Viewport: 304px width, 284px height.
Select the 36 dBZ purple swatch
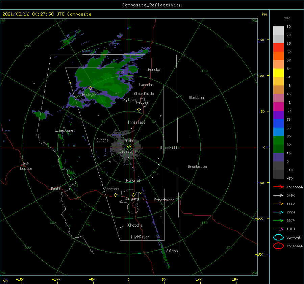tap(278, 115)
